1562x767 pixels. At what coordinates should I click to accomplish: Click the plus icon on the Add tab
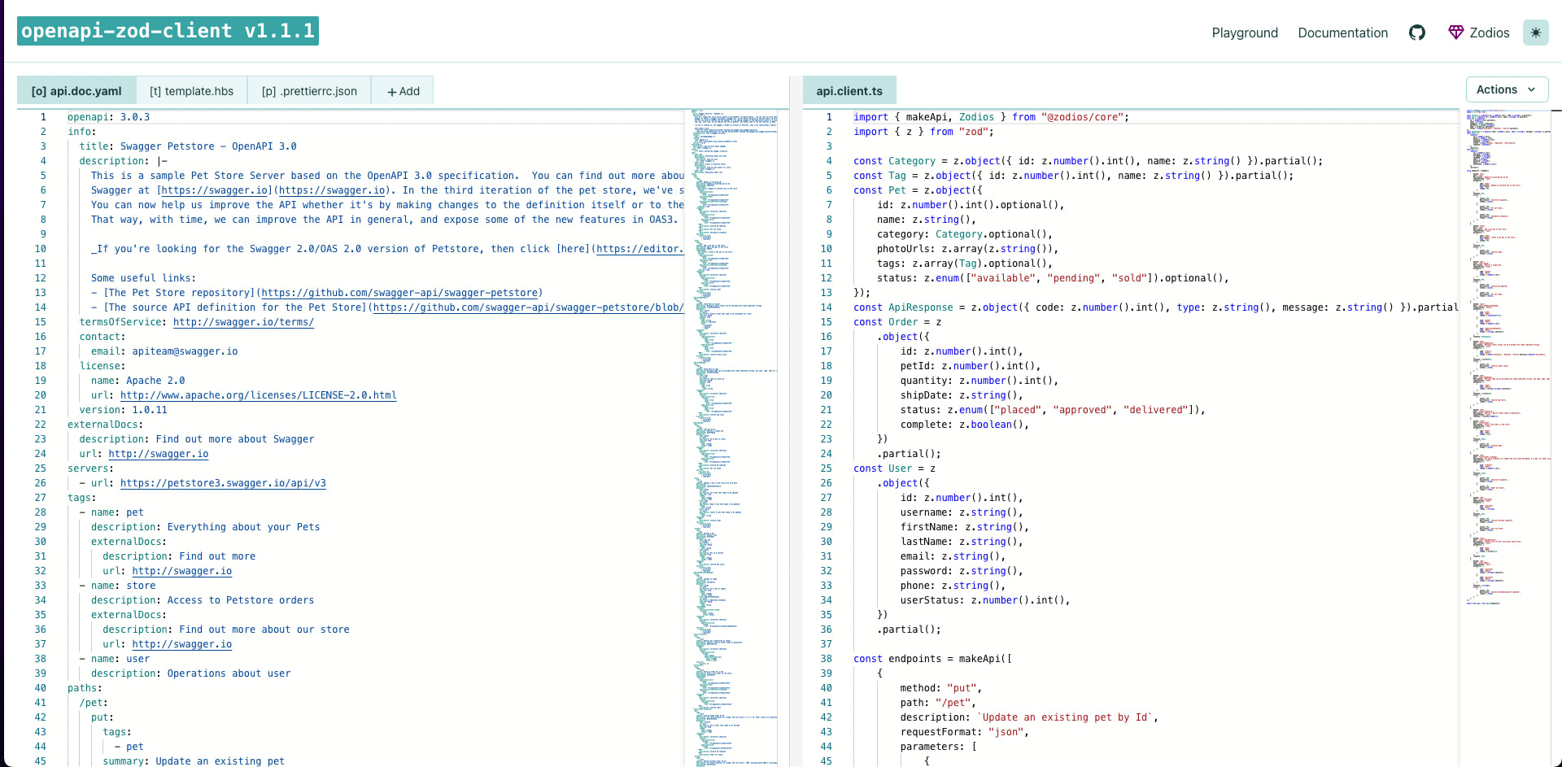[x=393, y=90]
